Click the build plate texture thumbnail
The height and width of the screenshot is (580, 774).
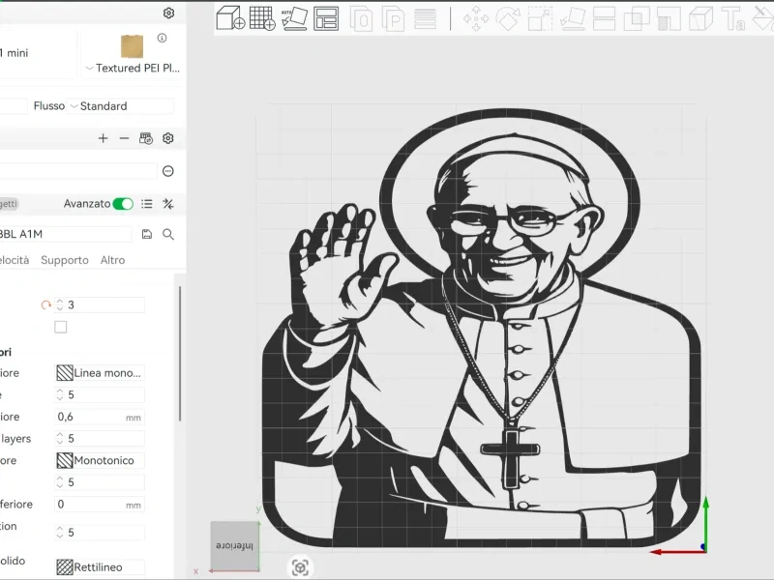[132, 46]
